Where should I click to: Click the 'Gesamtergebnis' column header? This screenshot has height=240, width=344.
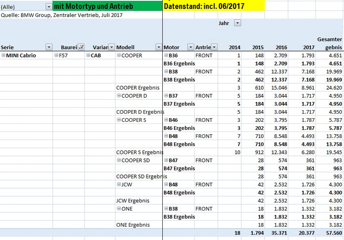click(x=329, y=43)
